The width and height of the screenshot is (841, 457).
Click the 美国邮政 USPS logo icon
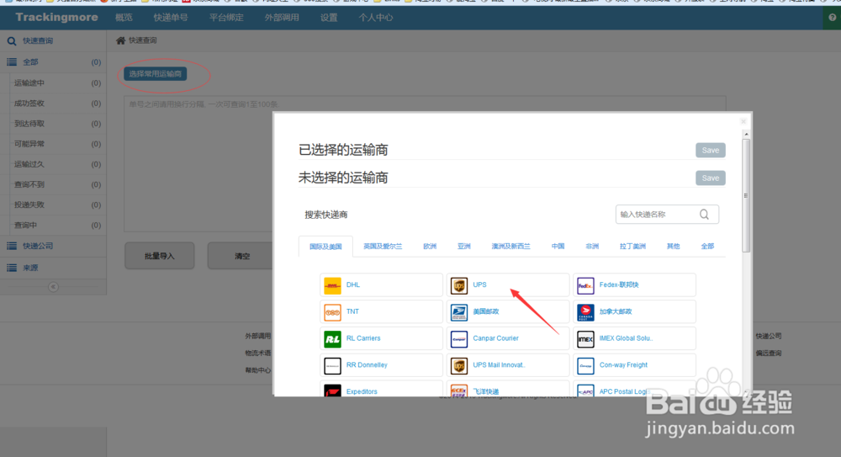(x=459, y=312)
